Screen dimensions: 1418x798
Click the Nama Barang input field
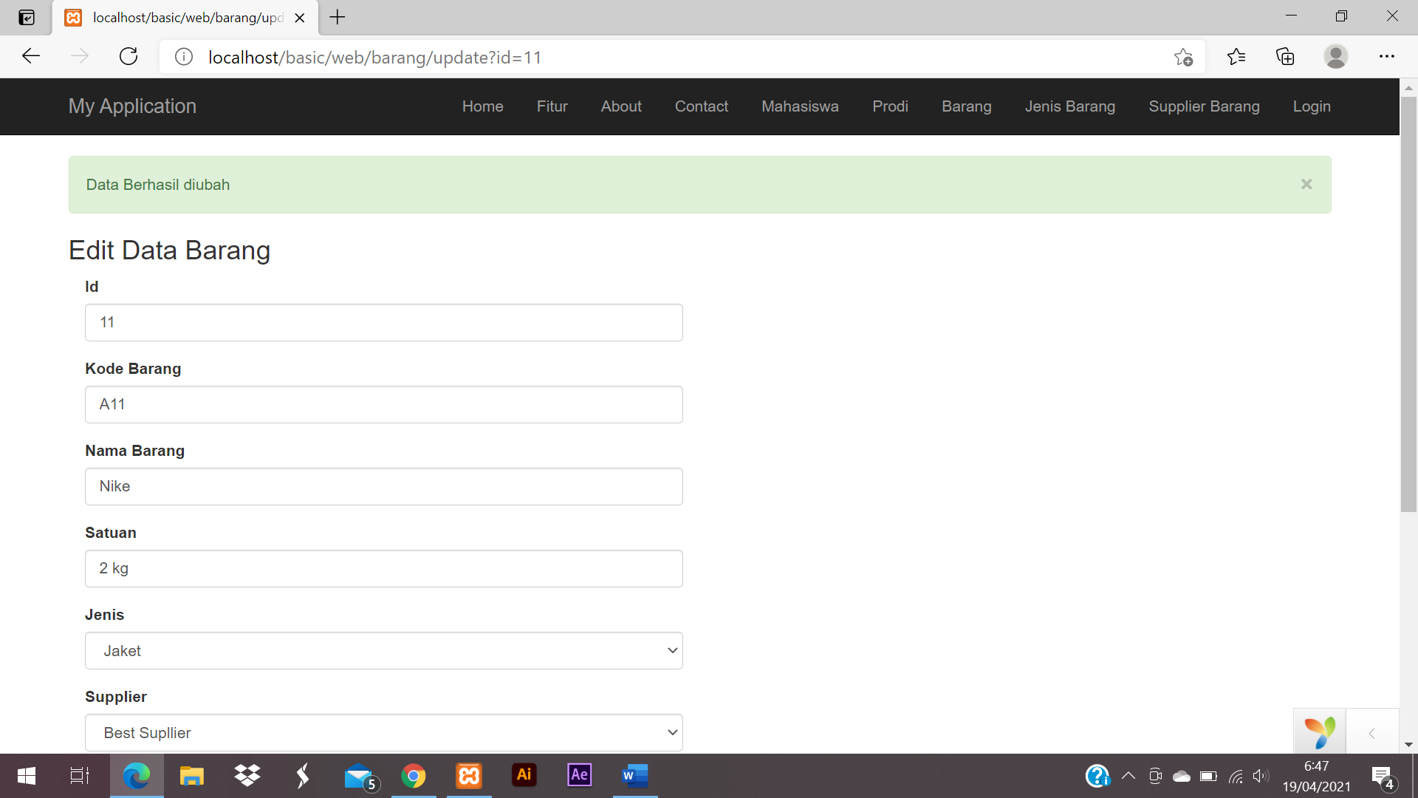point(383,486)
